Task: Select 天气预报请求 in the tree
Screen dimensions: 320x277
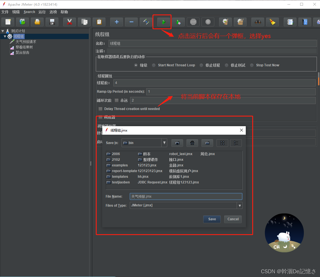Action: (26, 42)
